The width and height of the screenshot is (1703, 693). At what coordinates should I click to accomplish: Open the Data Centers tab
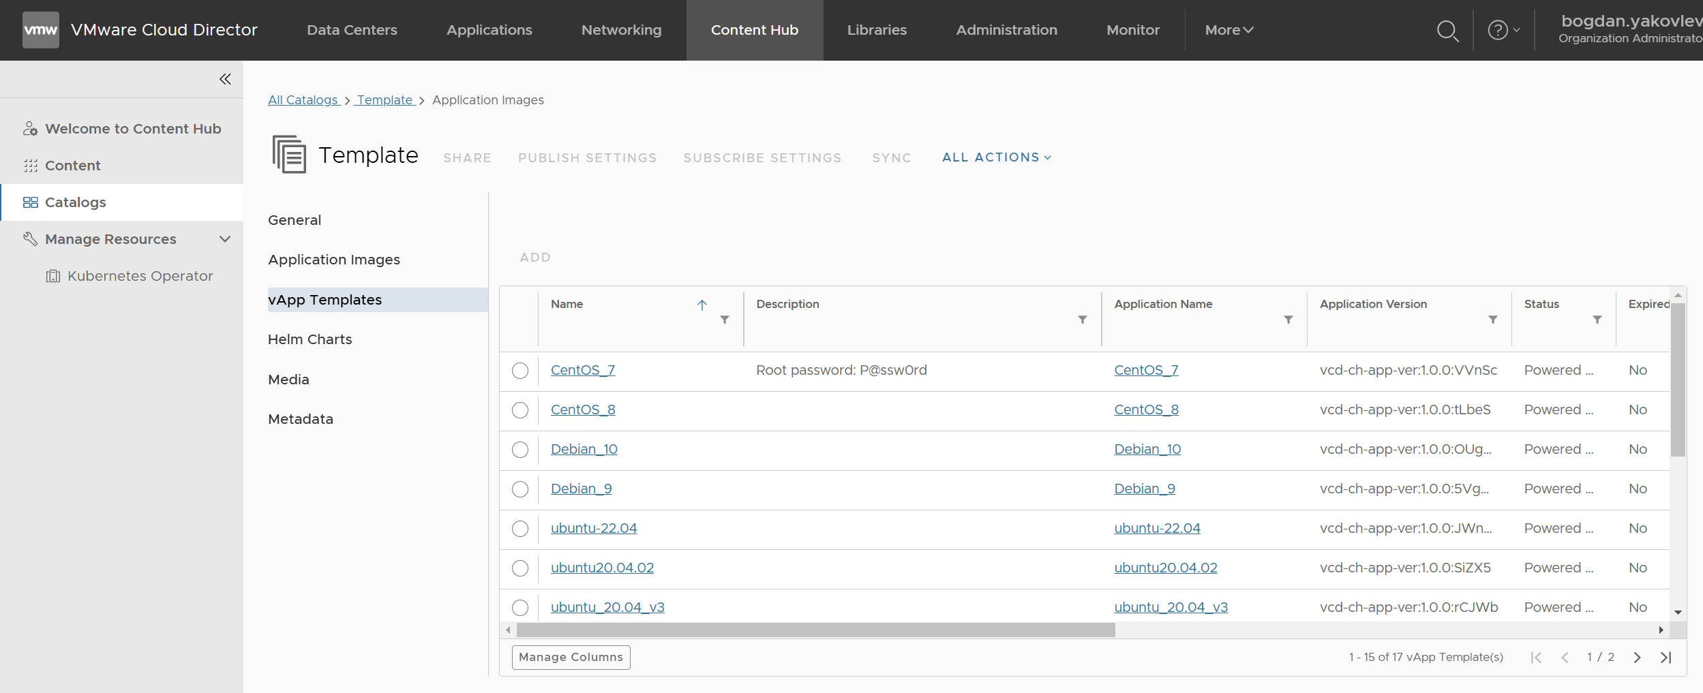coord(352,30)
